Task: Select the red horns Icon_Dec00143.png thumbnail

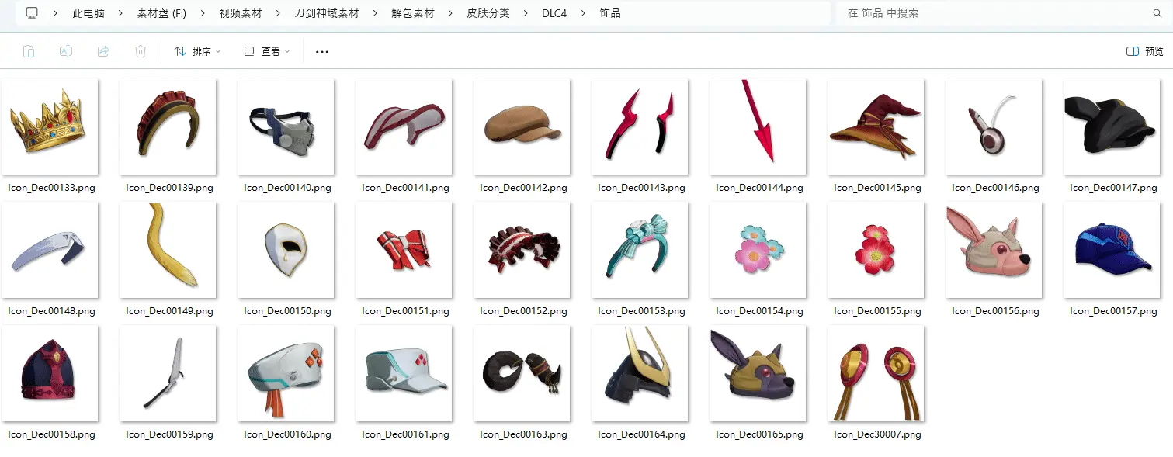Action: click(640, 126)
